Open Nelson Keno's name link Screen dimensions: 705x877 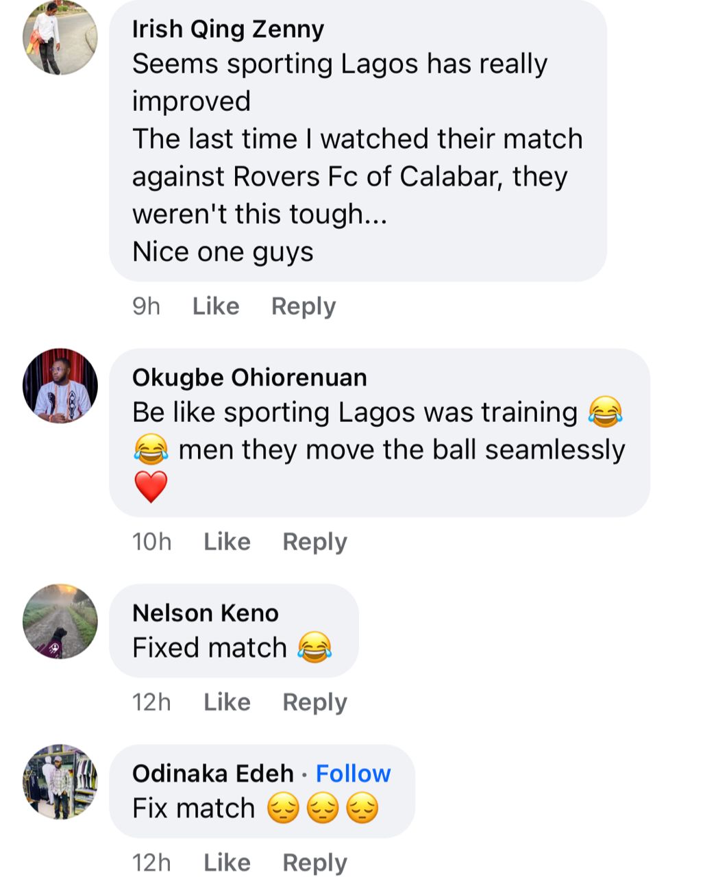point(205,613)
